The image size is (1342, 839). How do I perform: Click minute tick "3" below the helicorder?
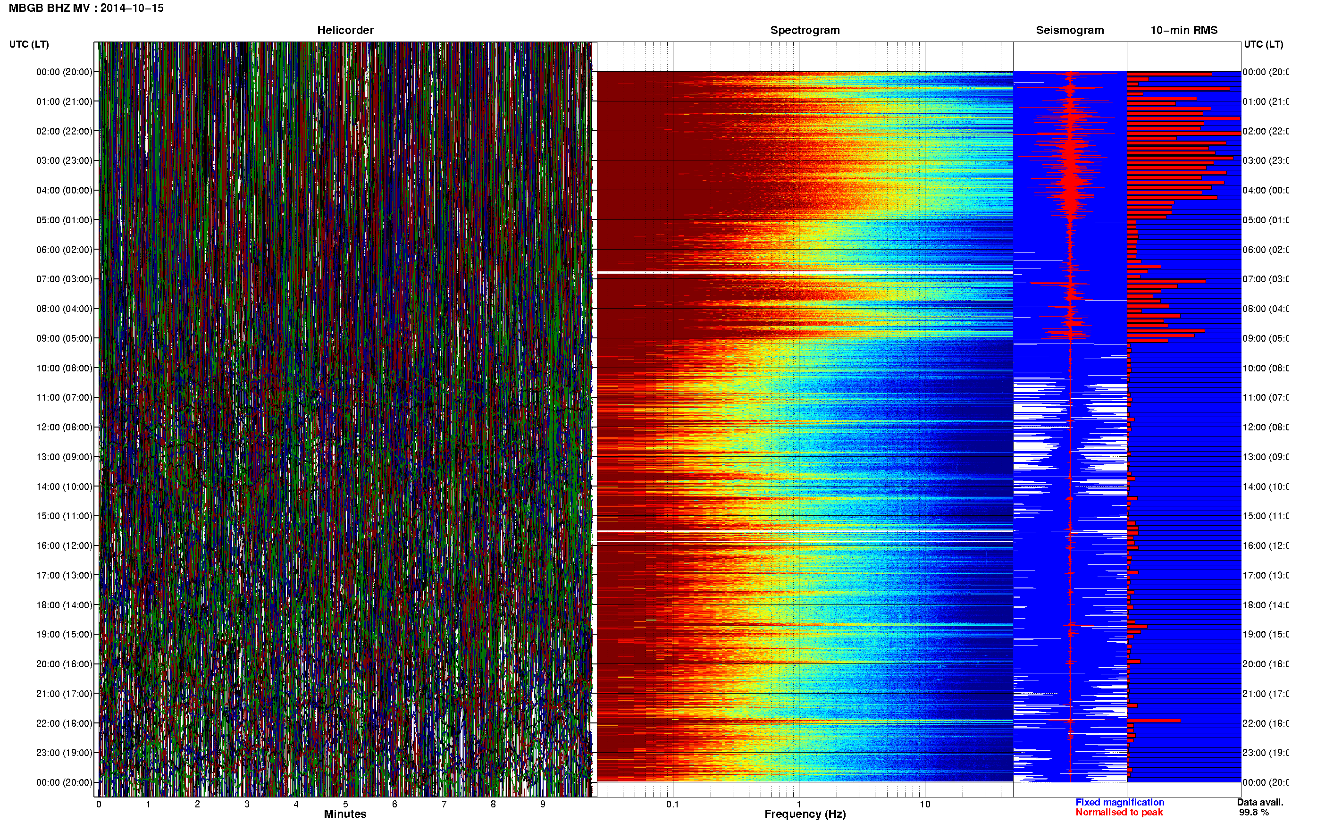coord(247,805)
